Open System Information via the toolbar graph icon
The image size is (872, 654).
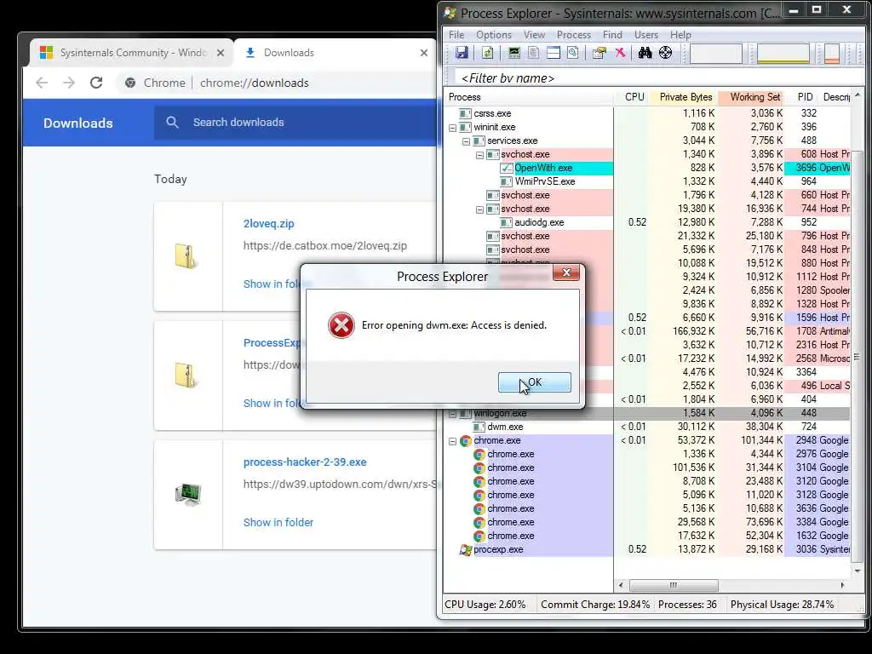[x=514, y=53]
